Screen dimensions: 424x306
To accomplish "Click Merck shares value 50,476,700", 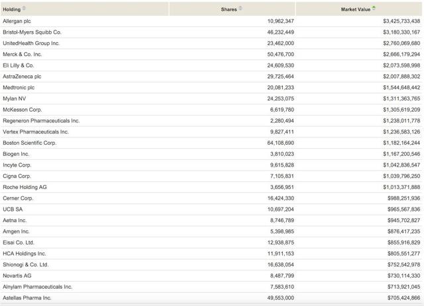I will coord(280,54).
